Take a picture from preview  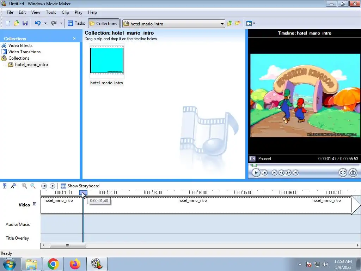[353, 173]
